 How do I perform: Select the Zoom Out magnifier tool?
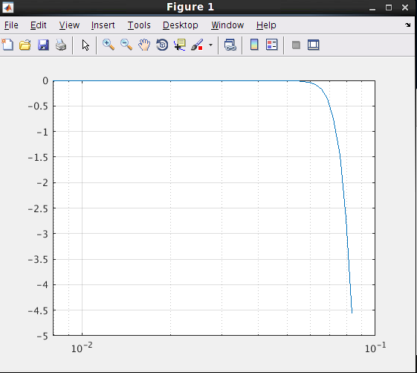pos(126,45)
